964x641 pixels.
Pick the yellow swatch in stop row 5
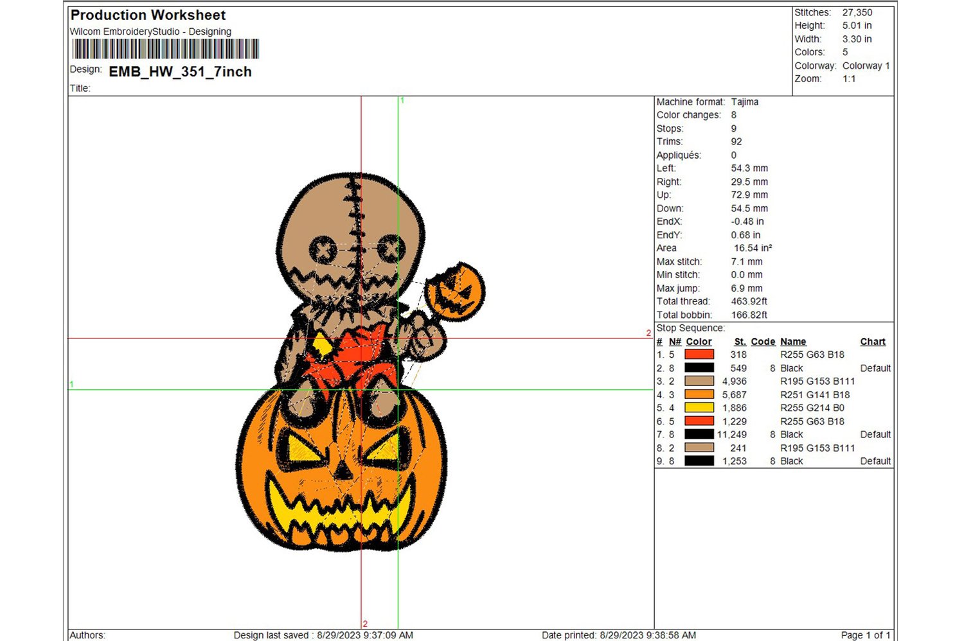tap(699, 408)
